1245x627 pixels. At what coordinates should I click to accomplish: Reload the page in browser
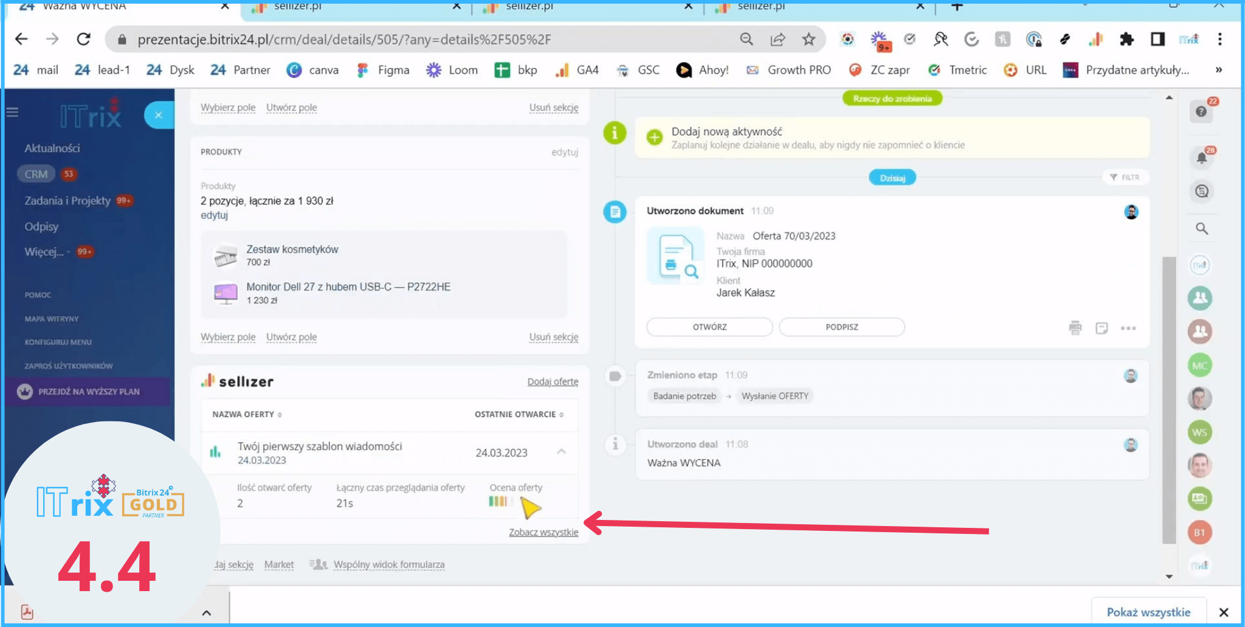click(83, 40)
